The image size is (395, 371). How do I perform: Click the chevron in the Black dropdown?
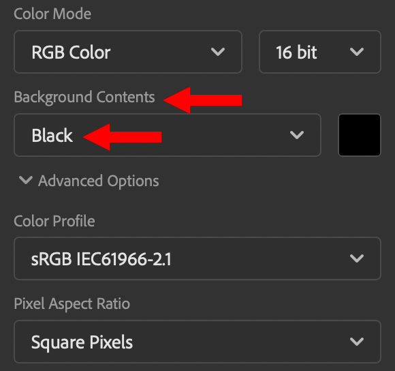(297, 135)
